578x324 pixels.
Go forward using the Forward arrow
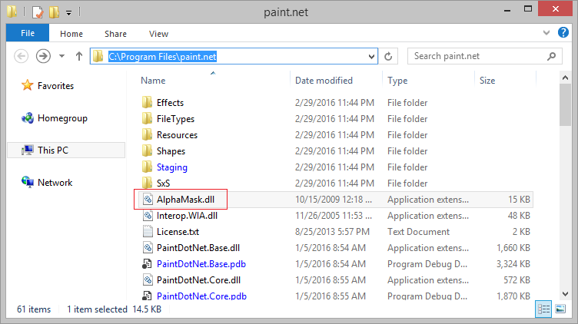[x=43, y=56]
